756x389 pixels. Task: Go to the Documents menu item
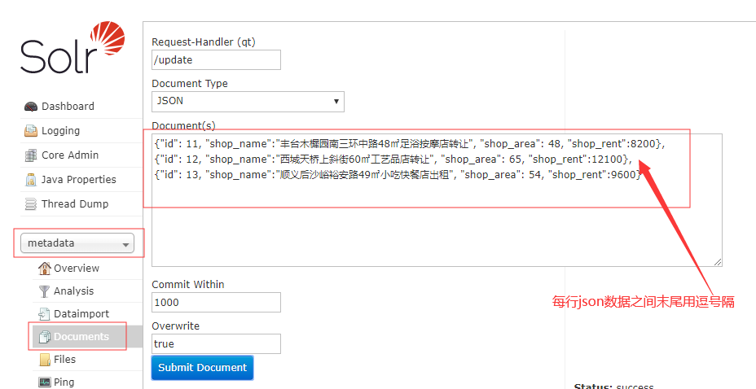(81, 337)
